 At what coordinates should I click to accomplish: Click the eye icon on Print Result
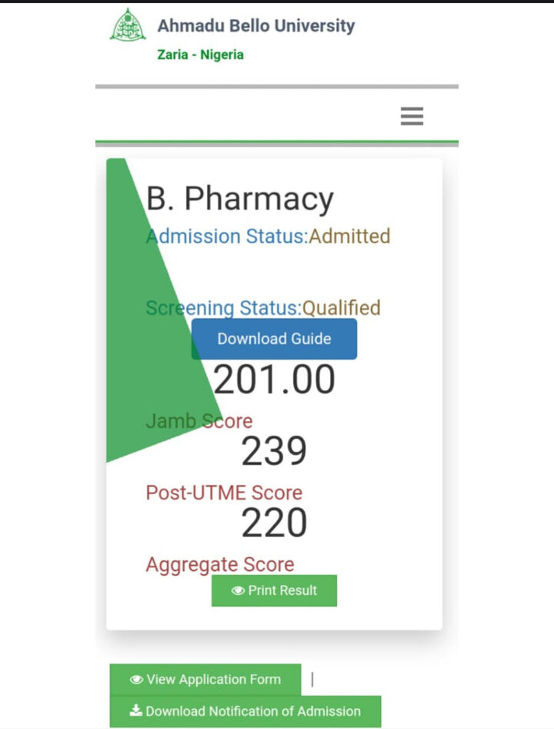(x=238, y=590)
